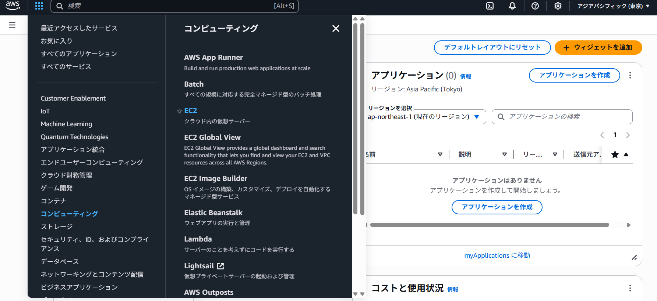Click the search magnifier icon in top bar
Image resolution: width=657 pixels, height=301 pixels.
(x=60, y=6)
